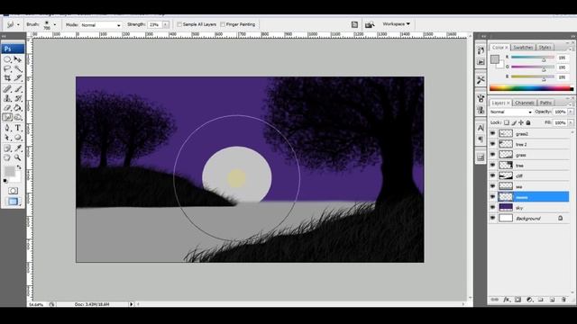Hide the tree 2 layer

tap(492, 144)
